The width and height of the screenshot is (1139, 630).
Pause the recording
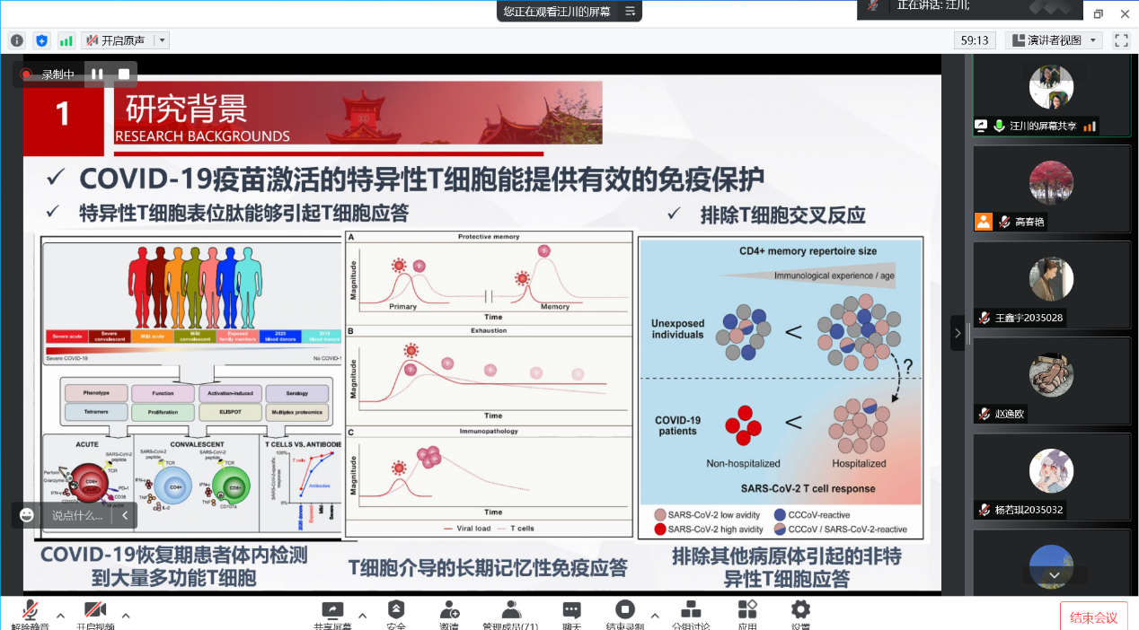[x=97, y=74]
